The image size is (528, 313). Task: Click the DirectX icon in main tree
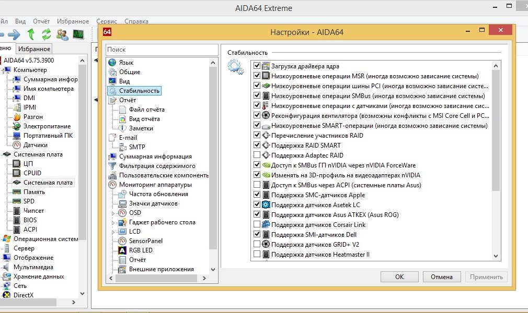pyautogui.click(x=6, y=295)
